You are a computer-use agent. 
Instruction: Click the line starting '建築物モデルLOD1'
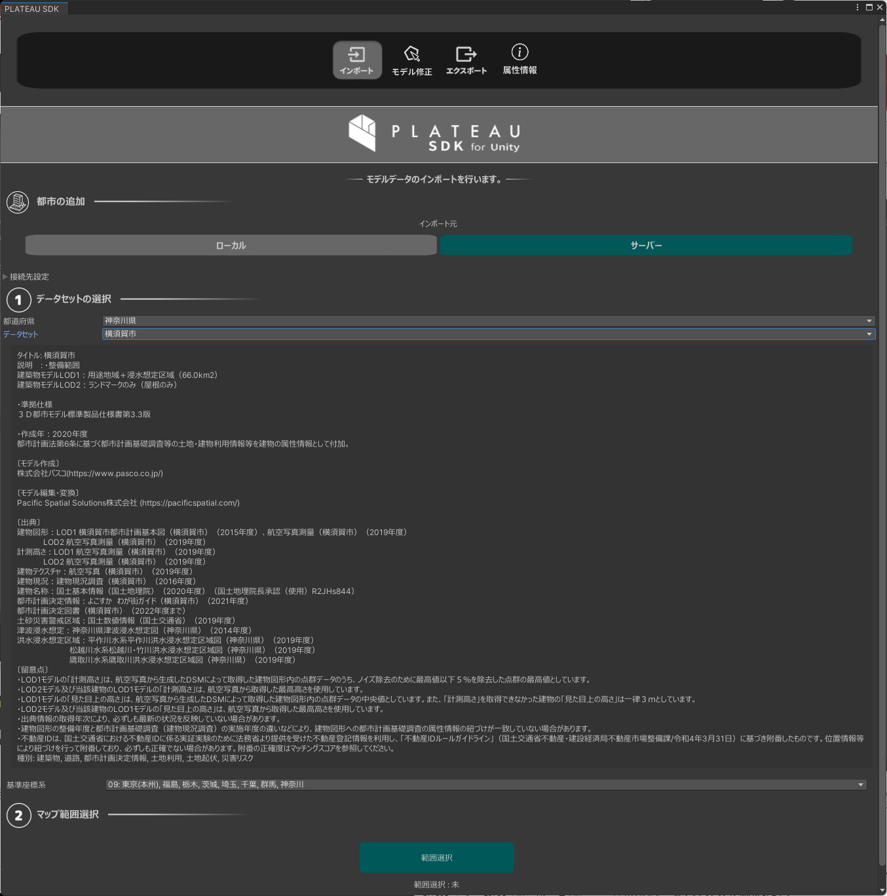(117, 375)
